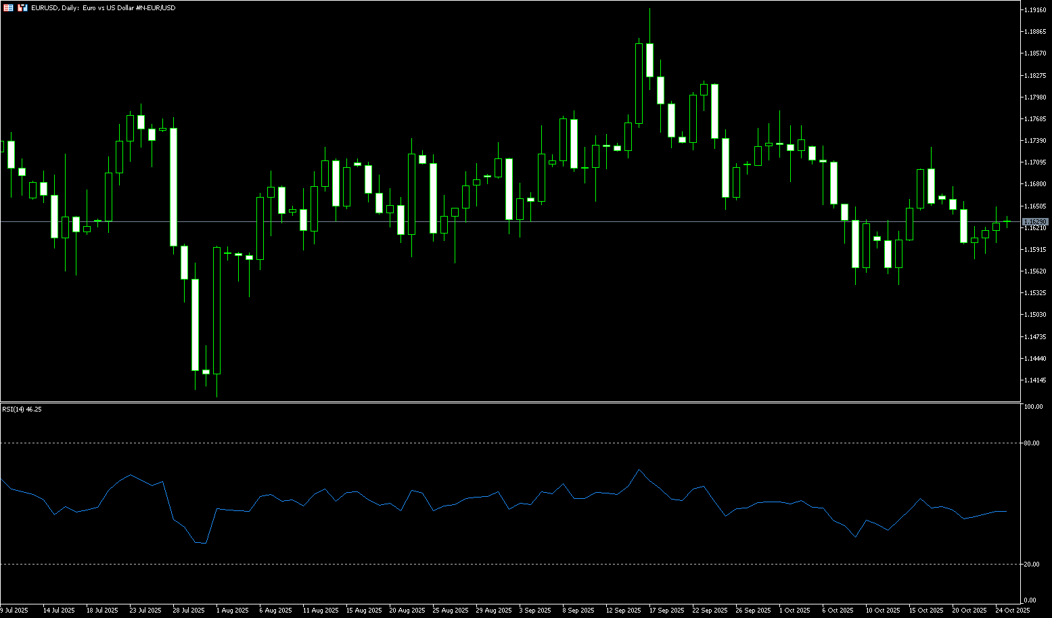1052x618 pixels.
Task: Click the red-blue grid icon before the chart title
Action: pyautogui.click(x=8, y=7)
